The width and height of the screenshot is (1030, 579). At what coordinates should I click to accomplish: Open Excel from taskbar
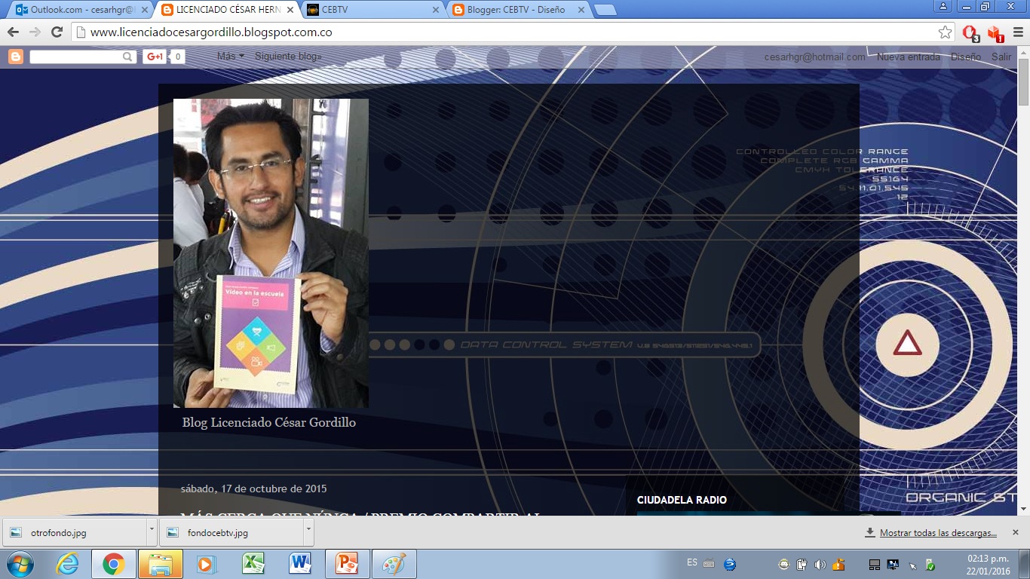253,564
